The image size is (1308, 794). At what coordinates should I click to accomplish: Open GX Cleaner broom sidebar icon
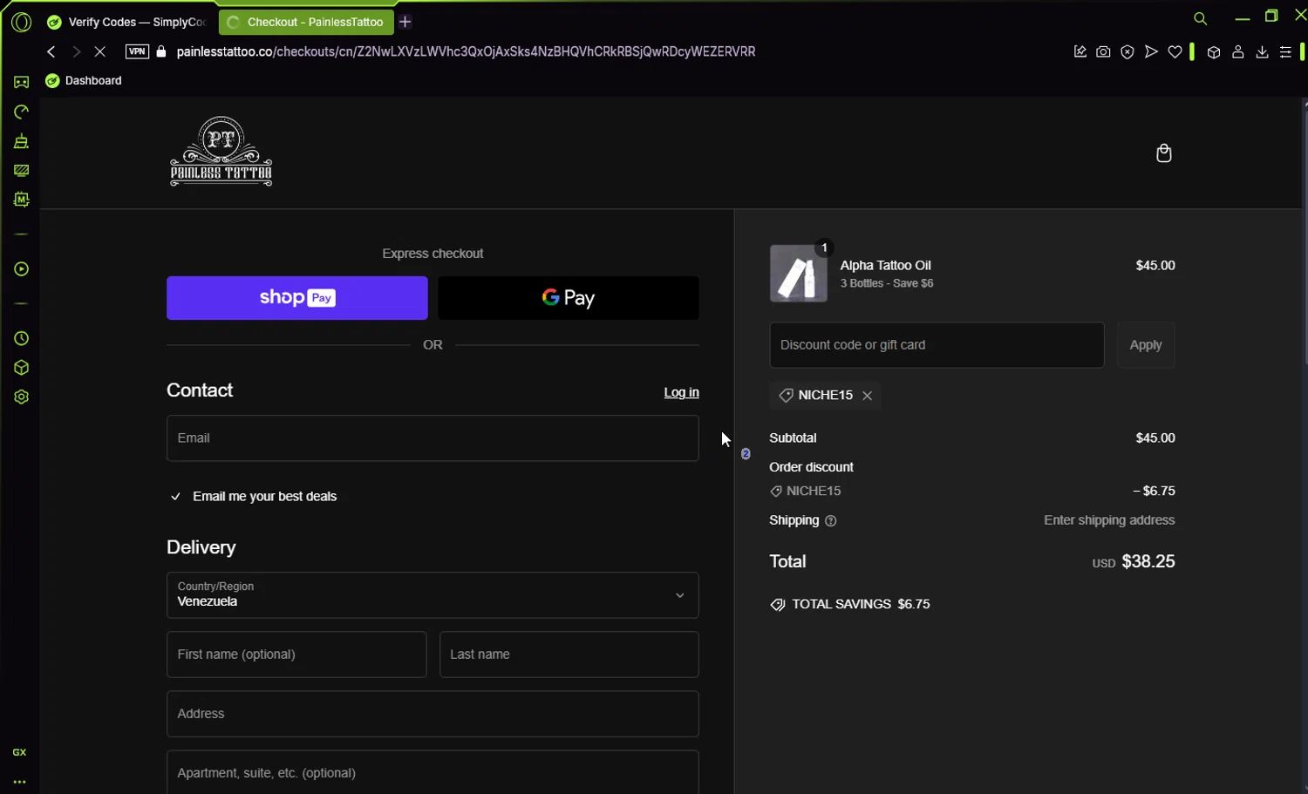[21, 141]
